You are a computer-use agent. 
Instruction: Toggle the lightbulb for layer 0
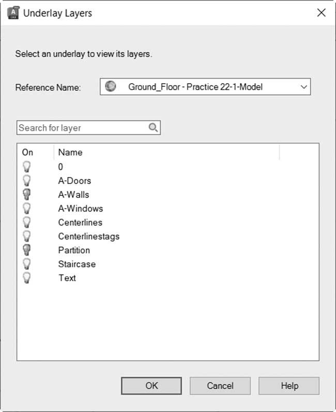pos(26,166)
